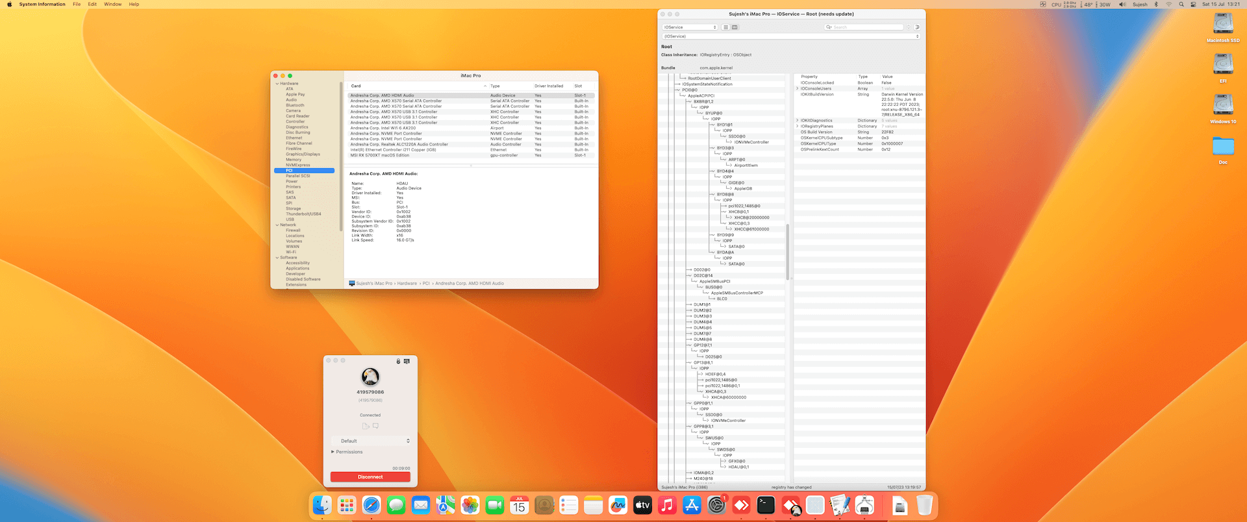Open Control Center in menu bar
Viewport: 1247px width, 522px height.
click(x=1193, y=5)
